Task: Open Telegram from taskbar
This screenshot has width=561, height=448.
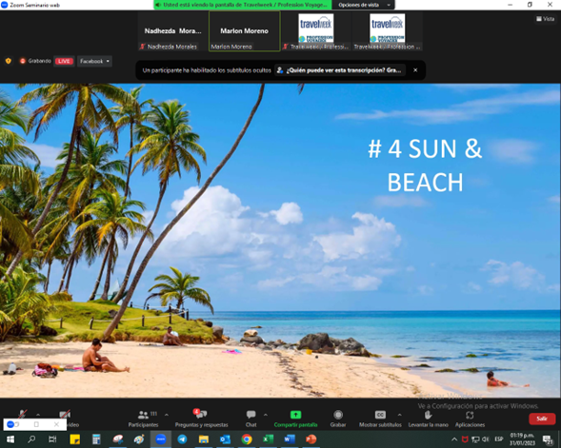Action: [182, 439]
